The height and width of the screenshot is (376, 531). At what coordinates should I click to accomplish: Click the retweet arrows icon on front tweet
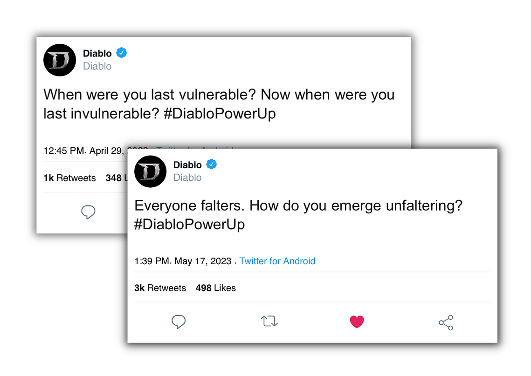269,321
